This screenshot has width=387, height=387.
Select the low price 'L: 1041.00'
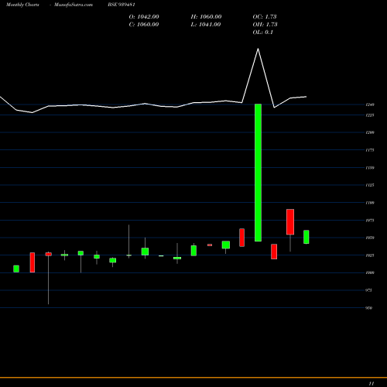206,25
